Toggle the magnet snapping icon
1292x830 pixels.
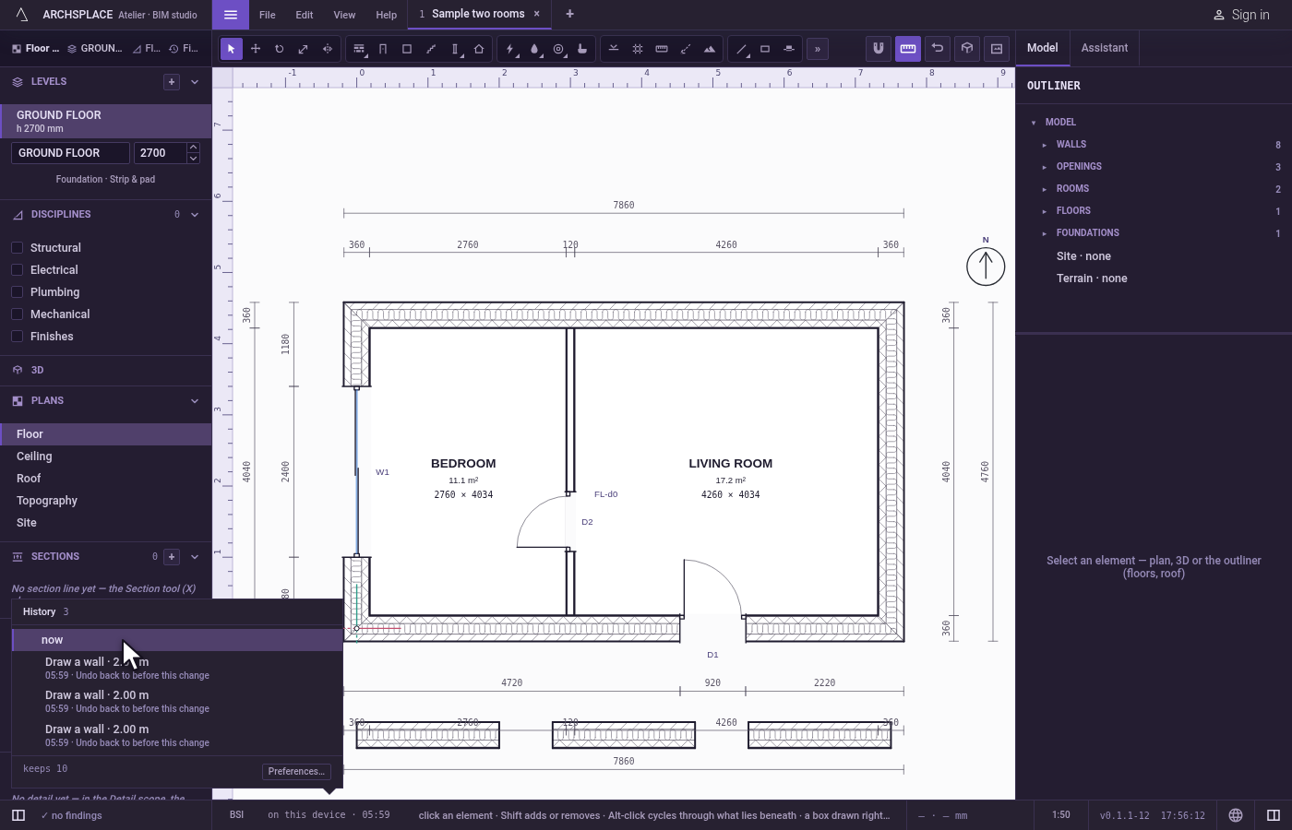(879, 48)
